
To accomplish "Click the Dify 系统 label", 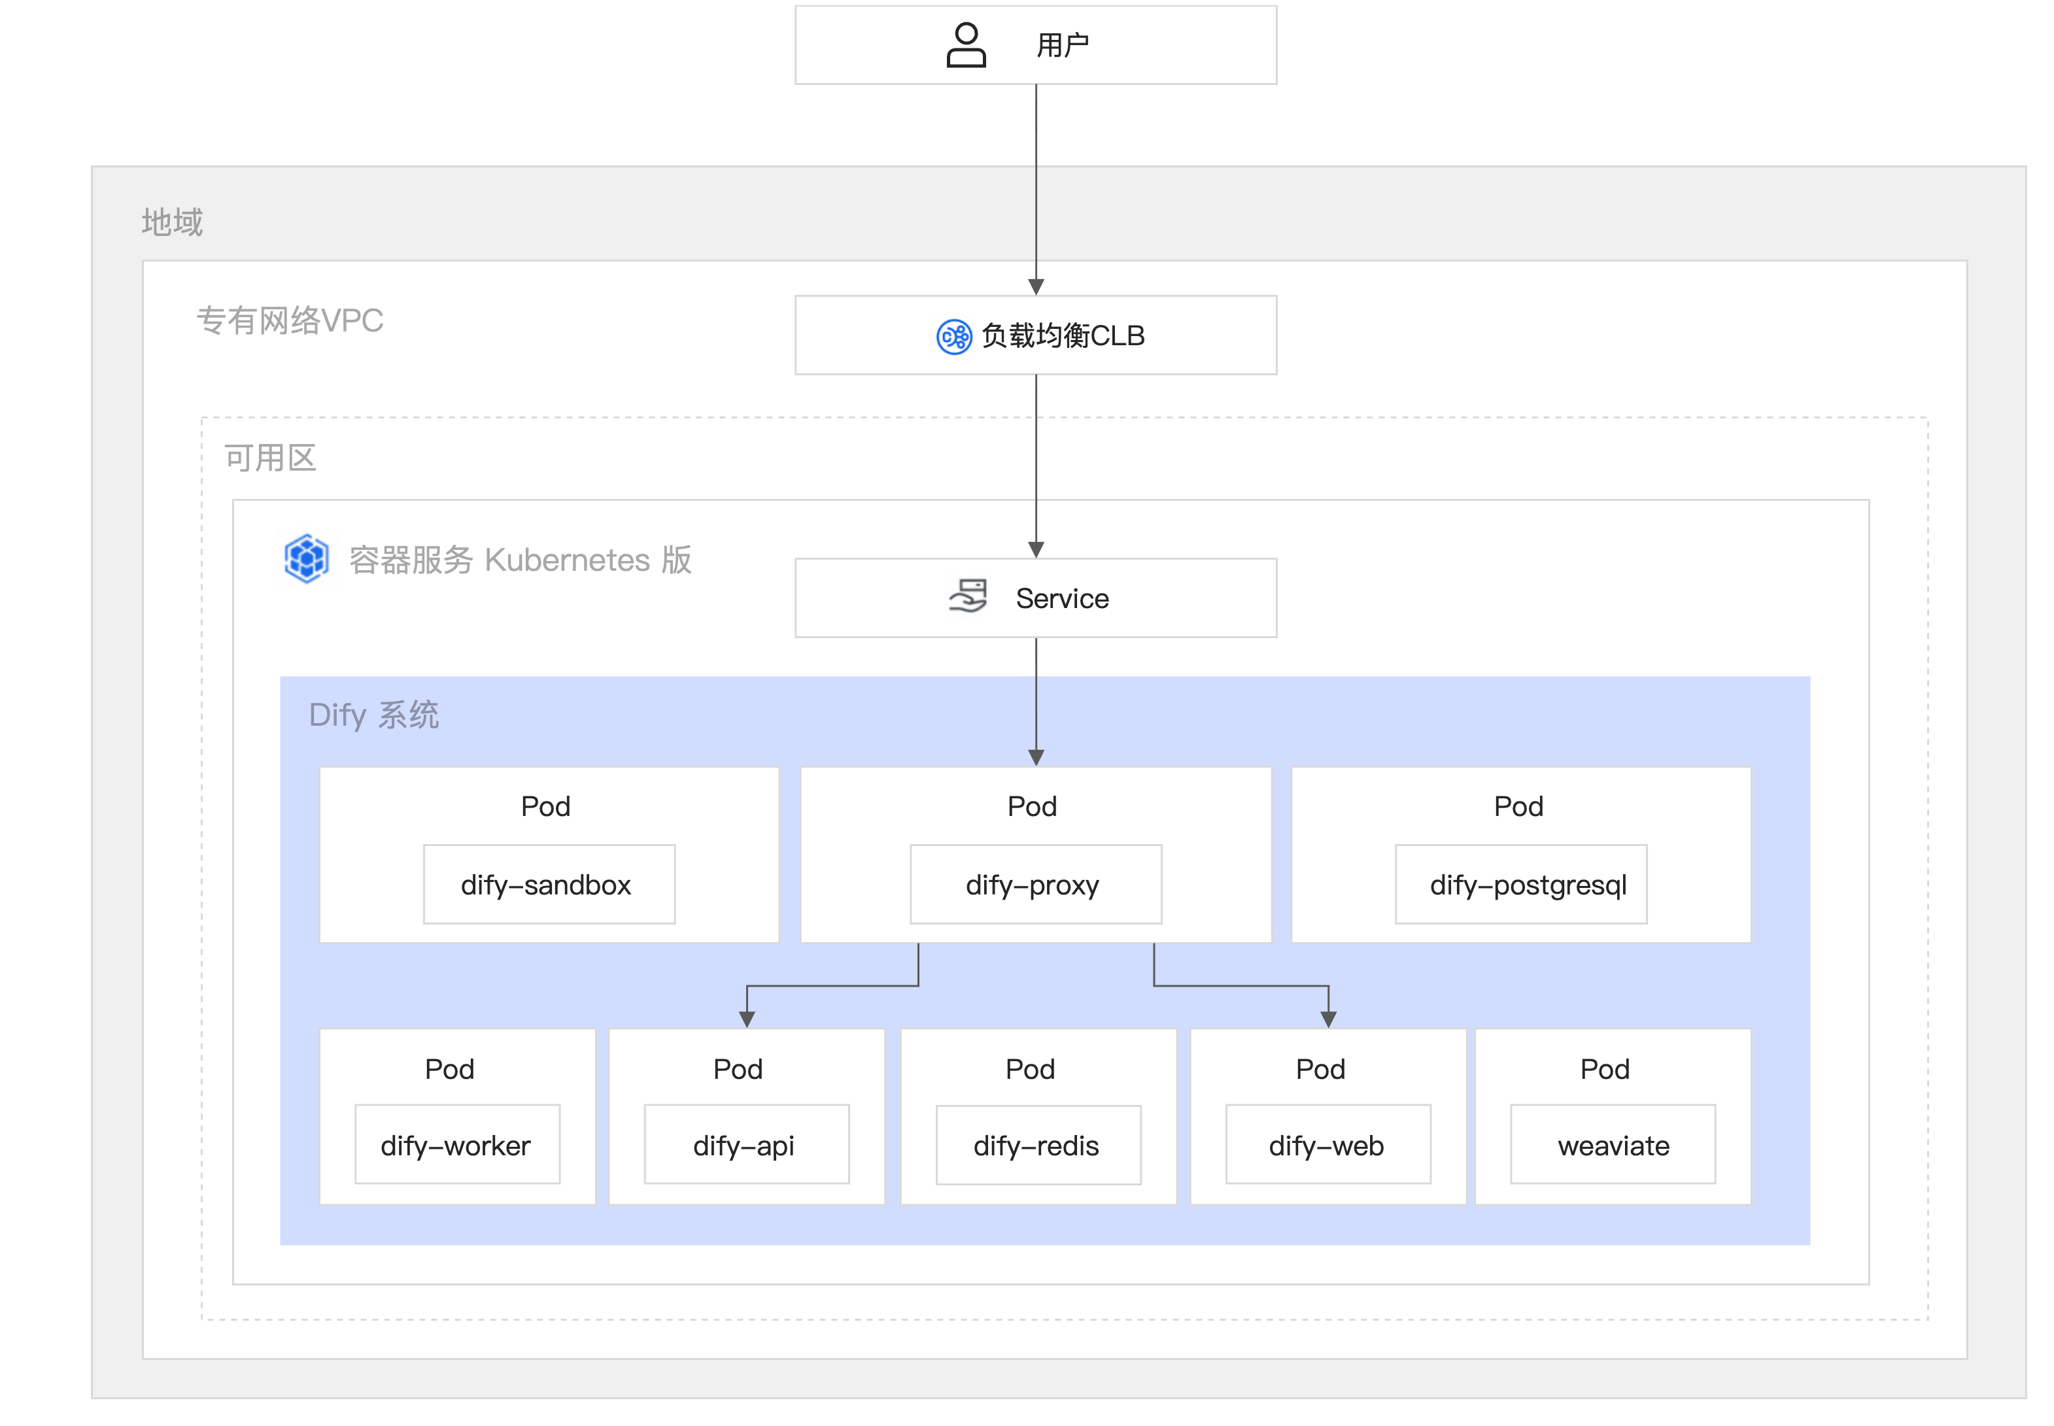I will coord(373,715).
